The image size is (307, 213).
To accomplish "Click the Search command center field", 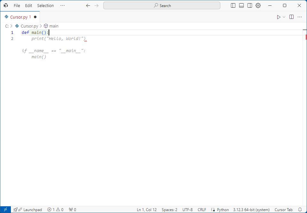I will point(162,5).
